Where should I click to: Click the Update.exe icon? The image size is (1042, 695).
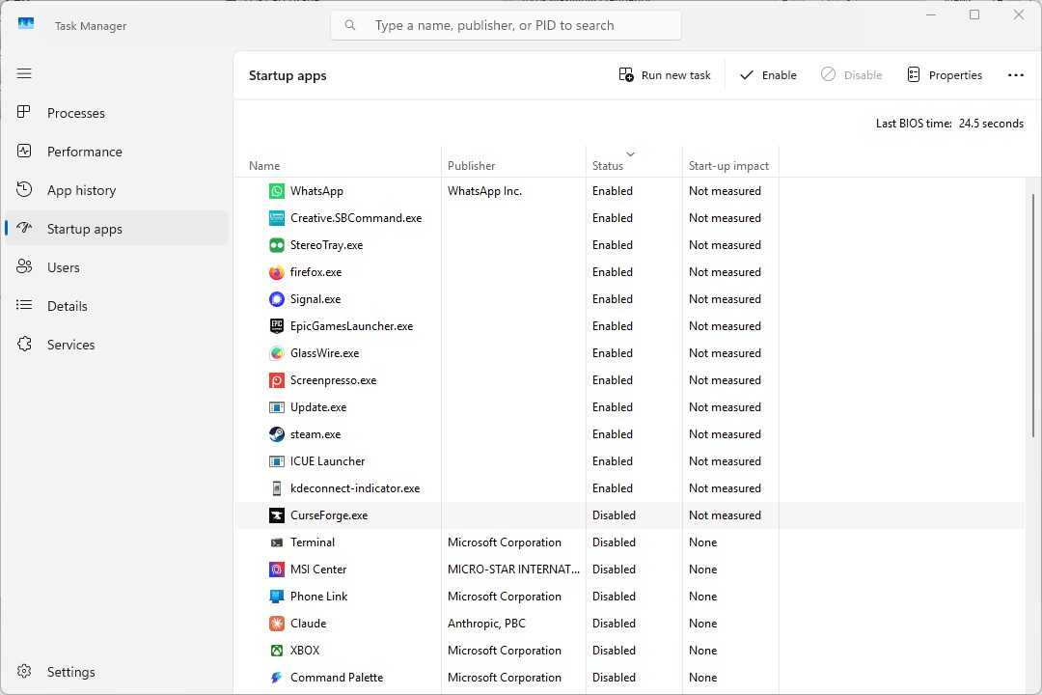[x=277, y=407]
